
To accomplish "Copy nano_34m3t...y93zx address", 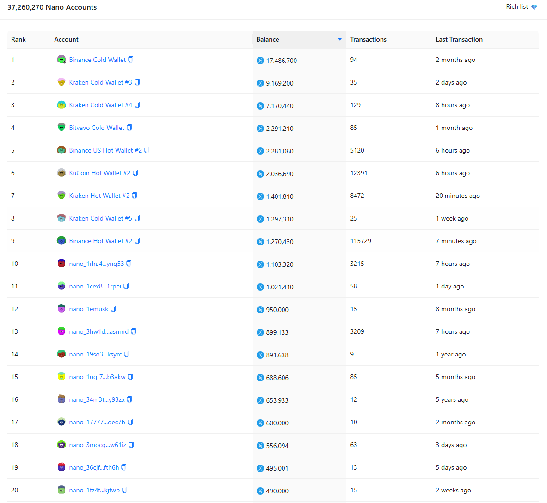I will (129, 400).
